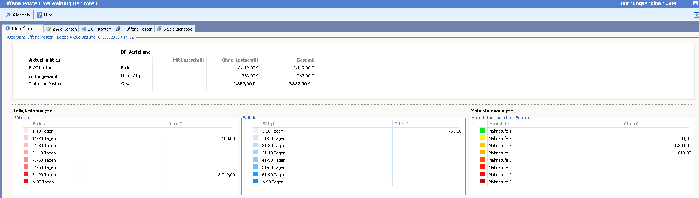Switch to the 1 Info/Übersicht tab

23,29
